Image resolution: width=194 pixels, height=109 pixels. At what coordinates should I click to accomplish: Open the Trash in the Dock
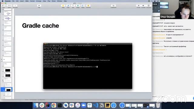(x=158, y=105)
